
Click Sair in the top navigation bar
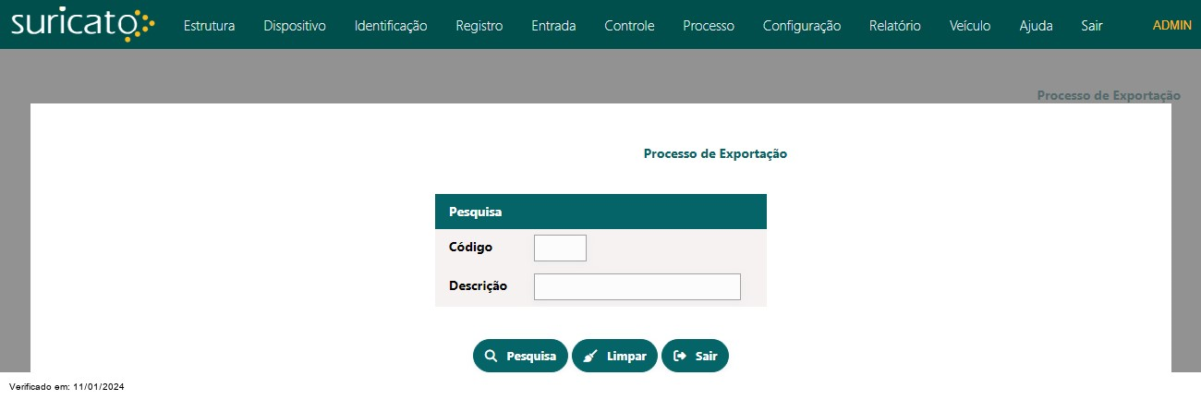(x=1092, y=26)
